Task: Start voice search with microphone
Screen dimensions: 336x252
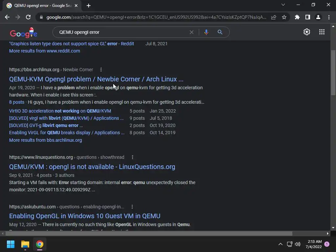Action: point(206,32)
